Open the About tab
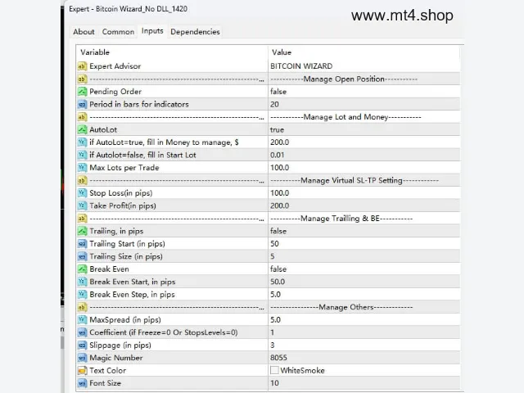The width and height of the screenshot is (524, 393). 84,32
